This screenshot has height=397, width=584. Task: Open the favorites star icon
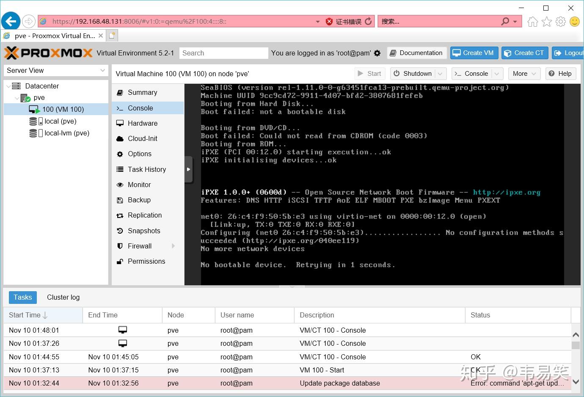click(547, 22)
